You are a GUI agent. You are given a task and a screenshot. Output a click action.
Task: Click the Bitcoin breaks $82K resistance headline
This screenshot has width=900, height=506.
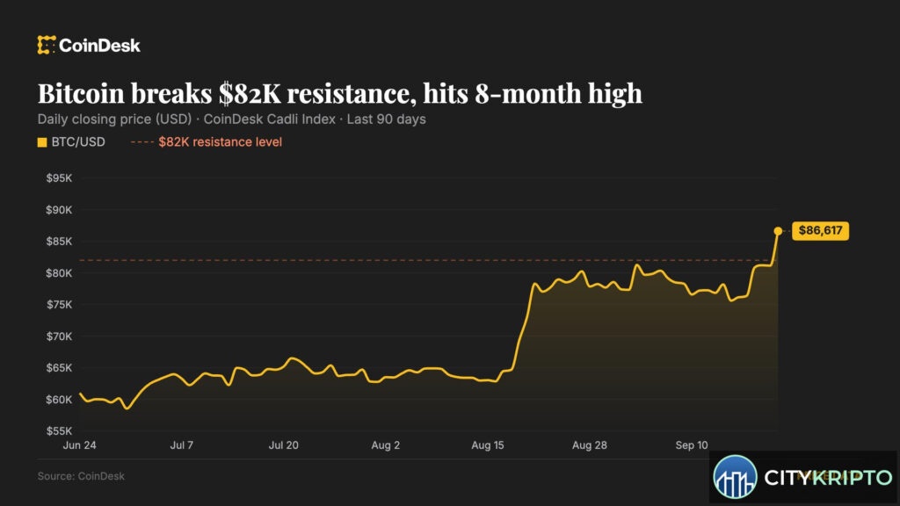(x=340, y=93)
